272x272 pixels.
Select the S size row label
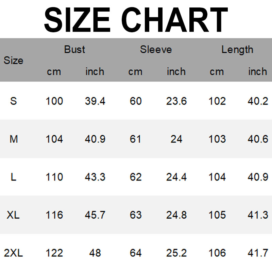click(14, 101)
